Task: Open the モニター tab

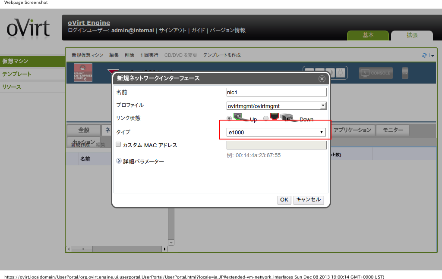Action: point(392,130)
